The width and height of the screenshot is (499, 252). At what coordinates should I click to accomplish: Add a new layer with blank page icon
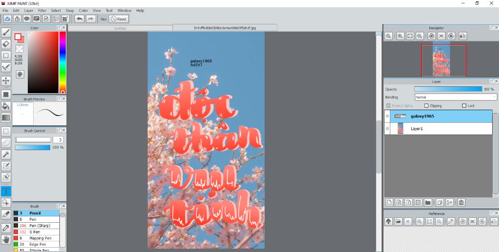pos(388,202)
